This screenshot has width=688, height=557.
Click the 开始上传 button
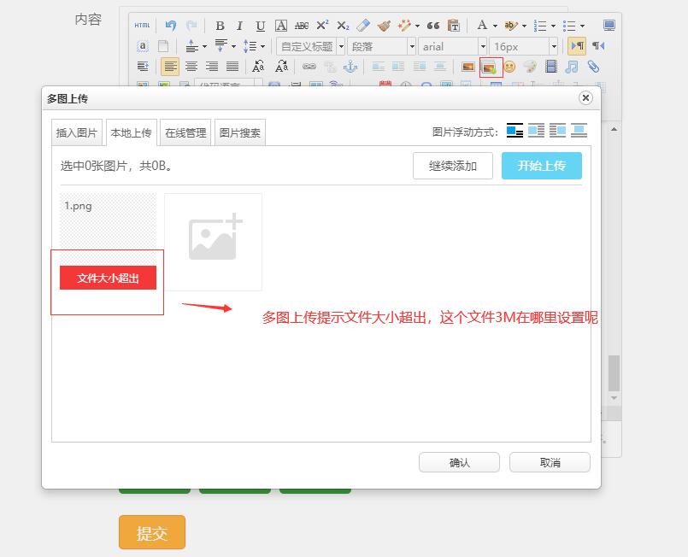click(x=541, y=166)
